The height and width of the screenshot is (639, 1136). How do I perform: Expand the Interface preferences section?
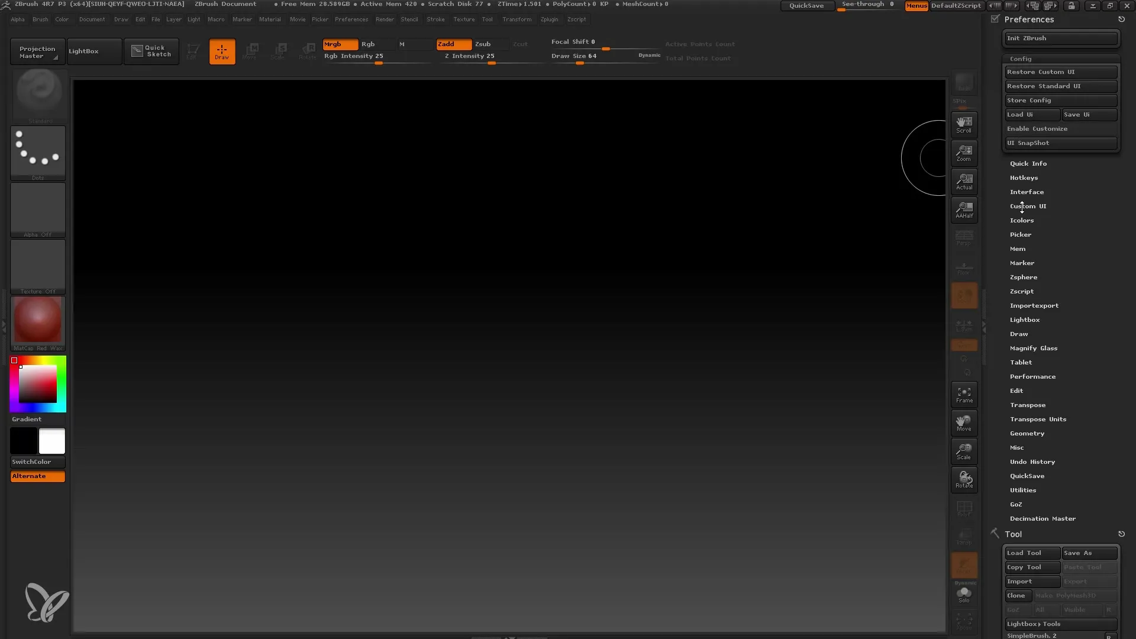point(1027,191)
